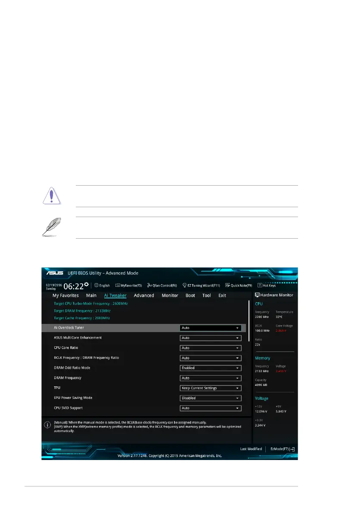342x513 pixels.
Task: Click the settings list scrollbar
Action: (249, 321)
